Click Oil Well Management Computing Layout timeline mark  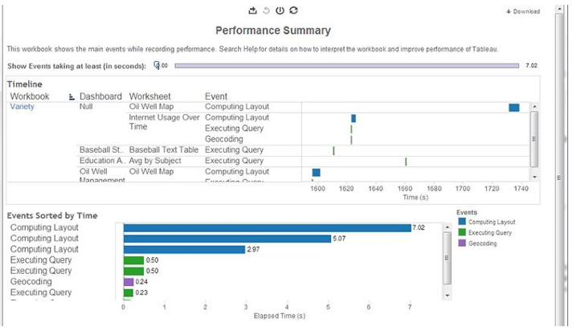[316, 173]
